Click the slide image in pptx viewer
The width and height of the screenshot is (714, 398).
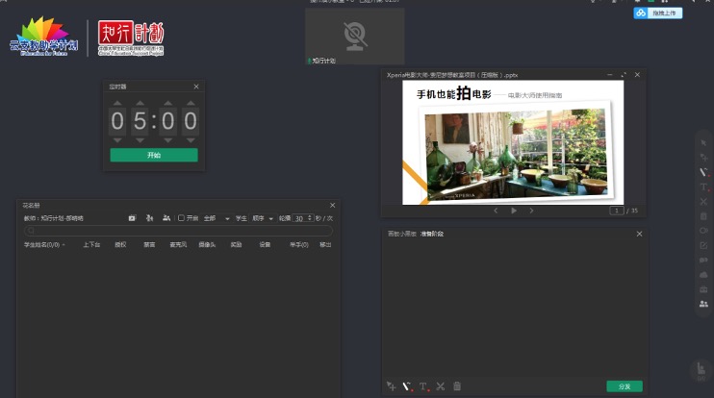[x=513, y=142]
